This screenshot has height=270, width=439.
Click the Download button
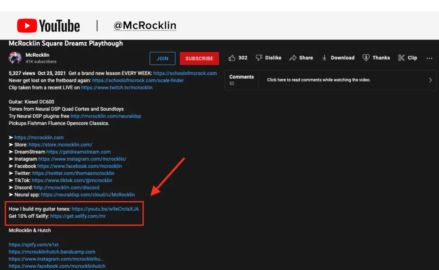338,58
